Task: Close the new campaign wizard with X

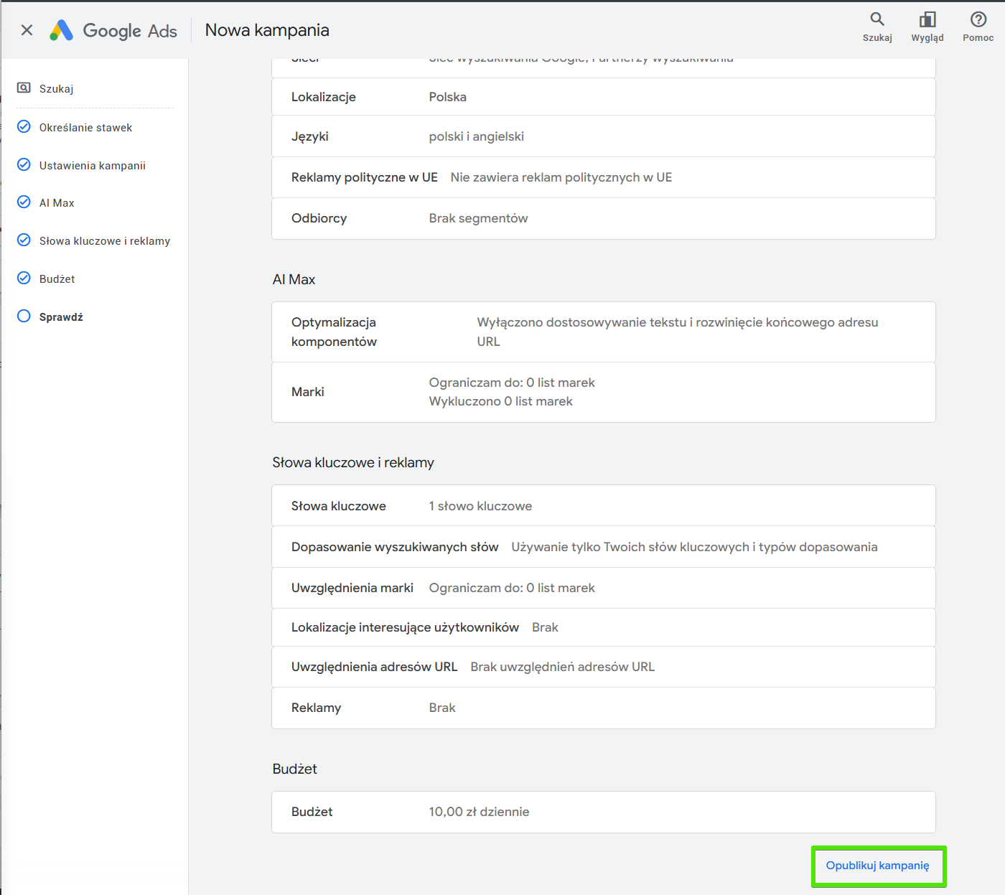Action: pyautogui.click(x=27, y=30)
